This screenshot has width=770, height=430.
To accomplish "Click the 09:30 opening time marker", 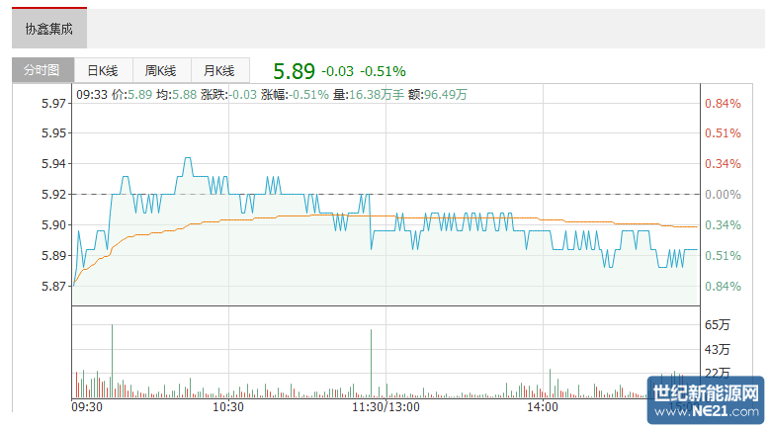I will [x=87, y=406].
